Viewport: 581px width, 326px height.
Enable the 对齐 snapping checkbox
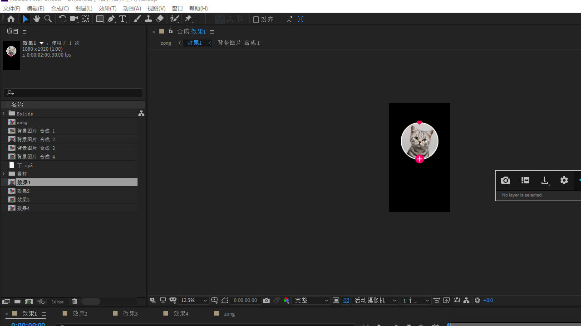(256, 19)
